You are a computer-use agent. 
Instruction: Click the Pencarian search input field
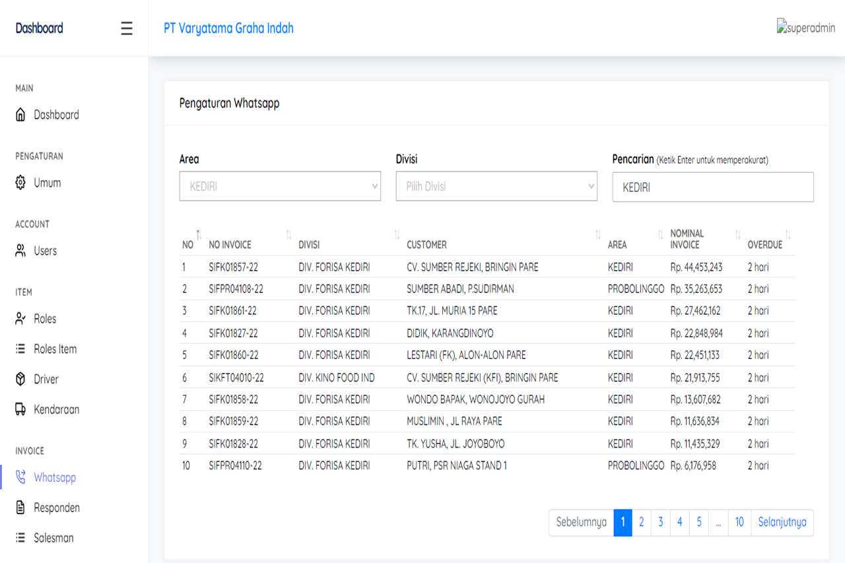713,187
